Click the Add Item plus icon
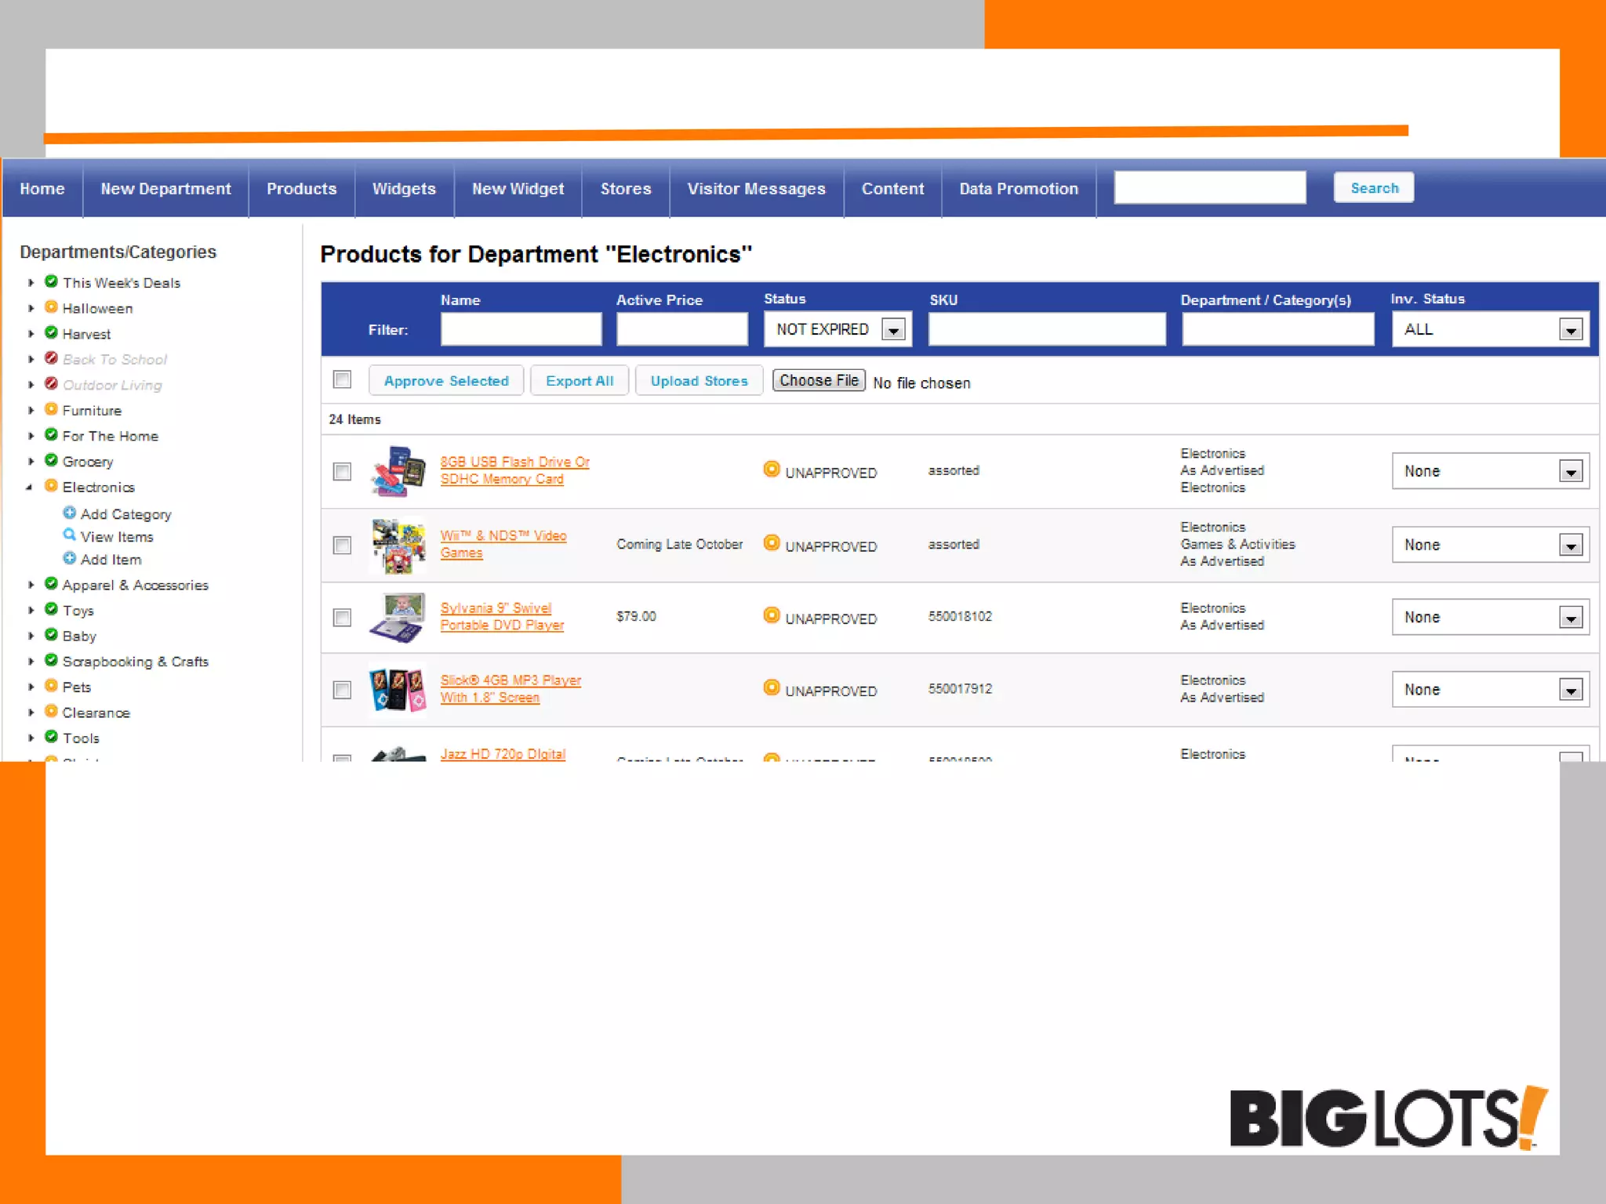This screenshot has height=1204, width=1606. coord(69,558)
